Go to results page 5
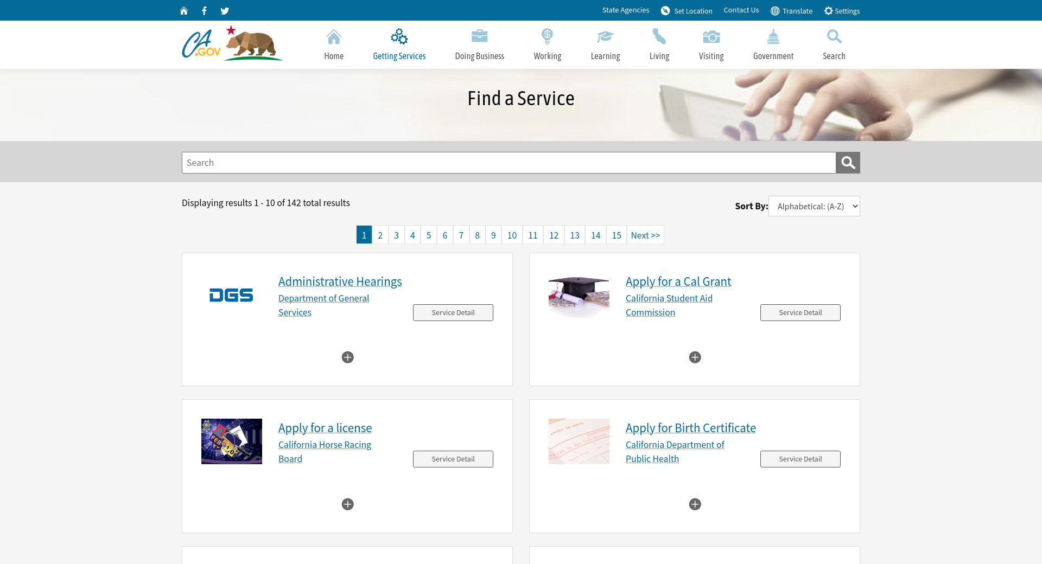Screen dimensions: 1042x564 point(429,235)
